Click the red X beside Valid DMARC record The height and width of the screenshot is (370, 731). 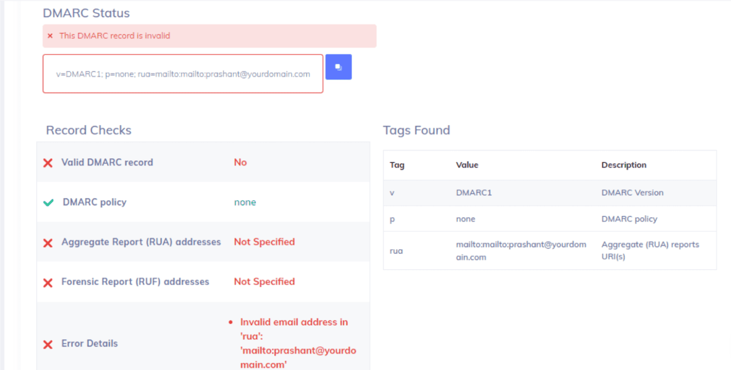[x=48, y=163]
